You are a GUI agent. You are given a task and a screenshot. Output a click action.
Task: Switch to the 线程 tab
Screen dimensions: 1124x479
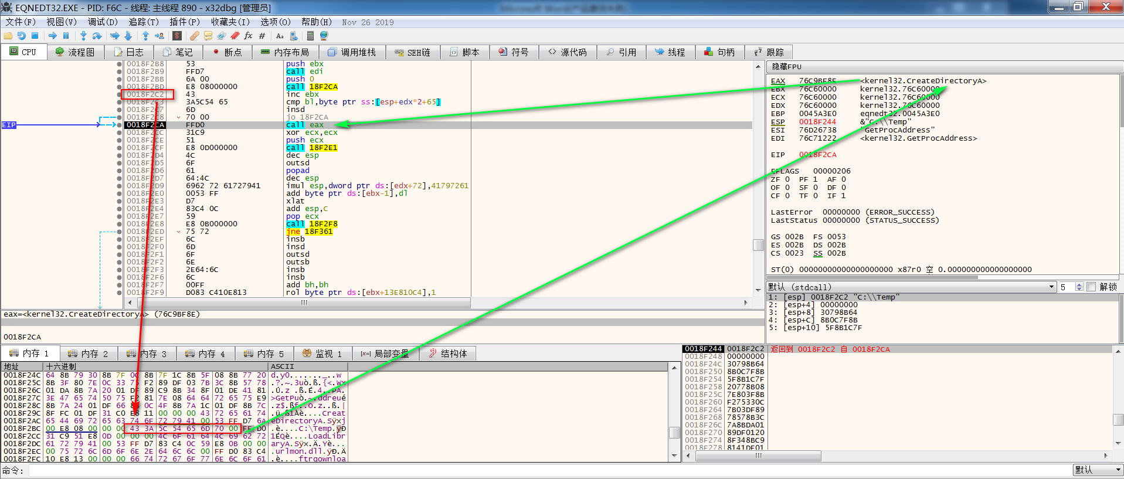(x=670, y=52)
